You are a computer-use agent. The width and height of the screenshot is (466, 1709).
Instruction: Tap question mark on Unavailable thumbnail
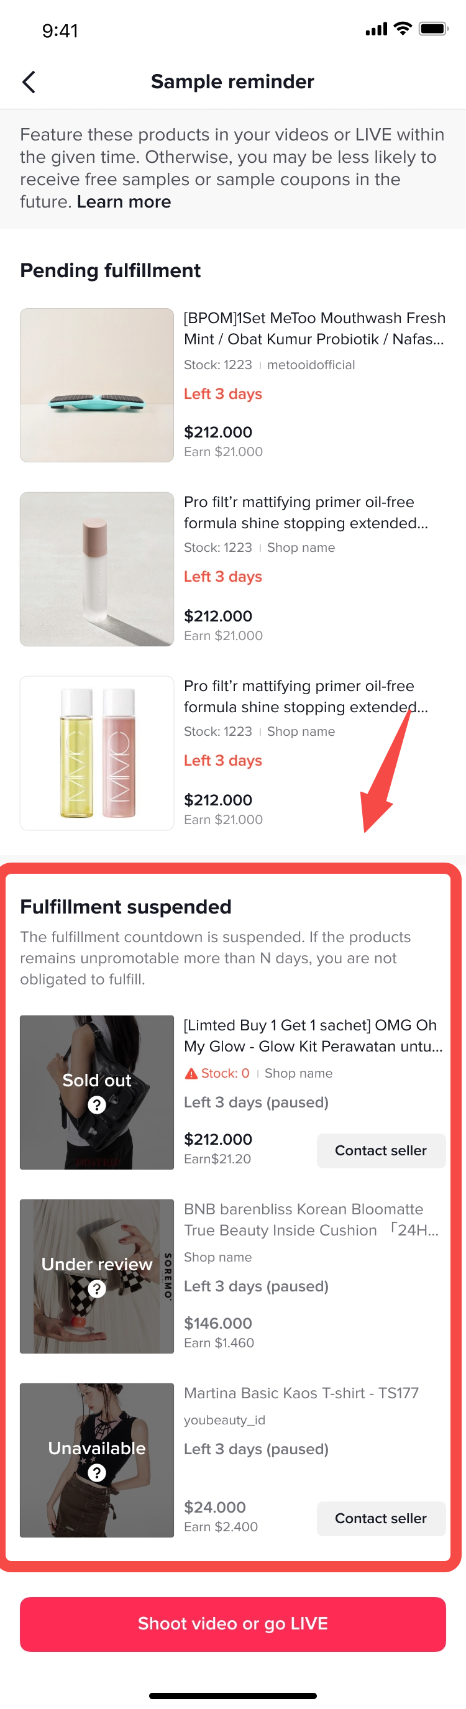[97, 1472]
